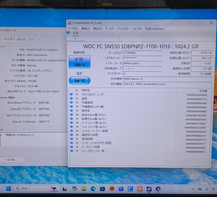This screenshot has width=217, height=197.
Task: Click the DirectX 12 Ultimate: 使用不可 text
Action: [x=31, y=122]
